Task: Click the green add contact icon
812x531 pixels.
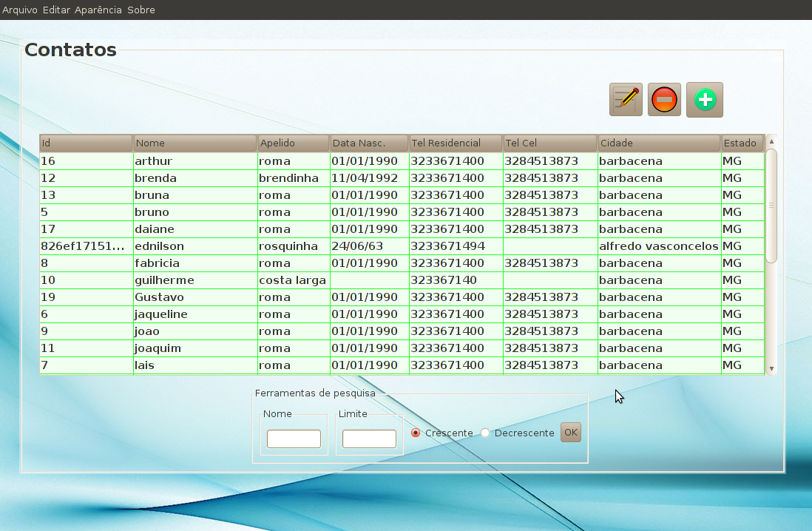Action: 704,99
